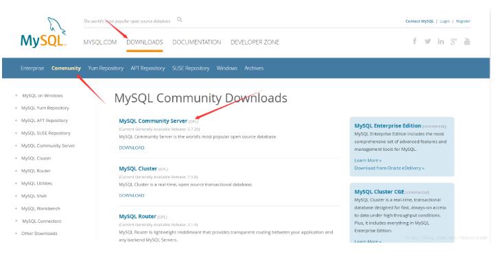Open the DOWNLOADS navigation tab
Viewport: 494px width, 255px height.
(x=145, y=42)
